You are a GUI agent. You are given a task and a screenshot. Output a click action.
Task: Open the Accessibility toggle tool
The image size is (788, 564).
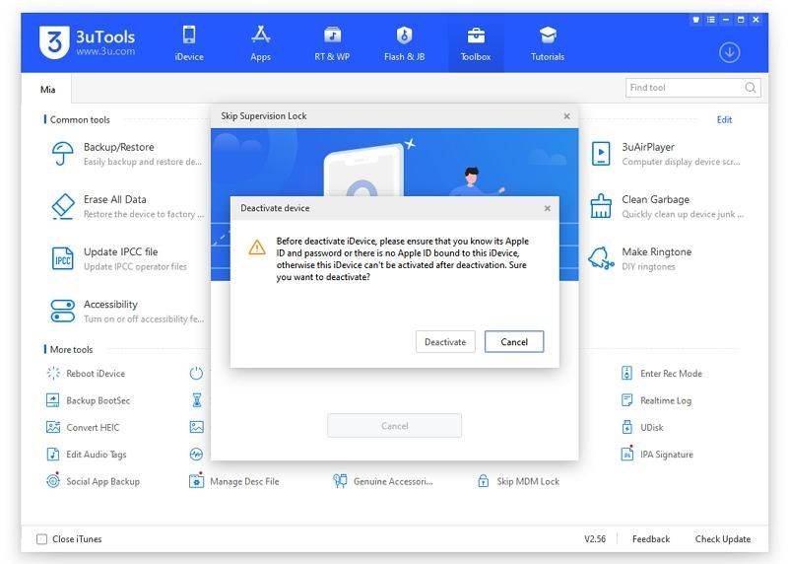(x=63, y=312)
